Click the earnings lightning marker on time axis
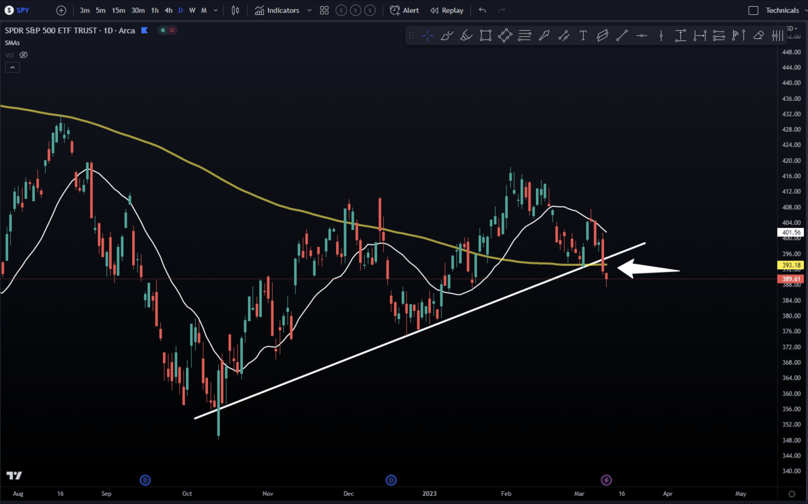 pos(606,480)
